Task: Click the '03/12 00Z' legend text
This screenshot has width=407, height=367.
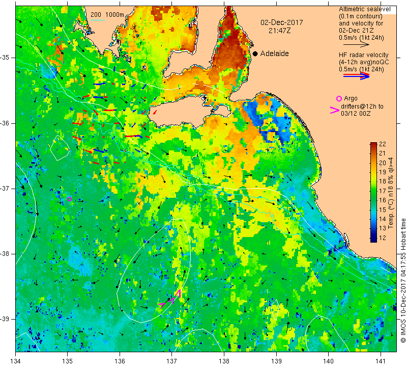Action: click(x=356, y=114)
